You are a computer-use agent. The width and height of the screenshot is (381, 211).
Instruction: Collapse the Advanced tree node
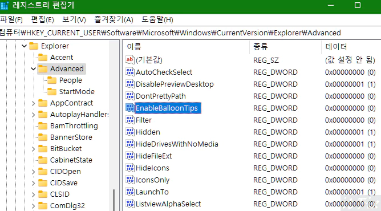[33, 68]
